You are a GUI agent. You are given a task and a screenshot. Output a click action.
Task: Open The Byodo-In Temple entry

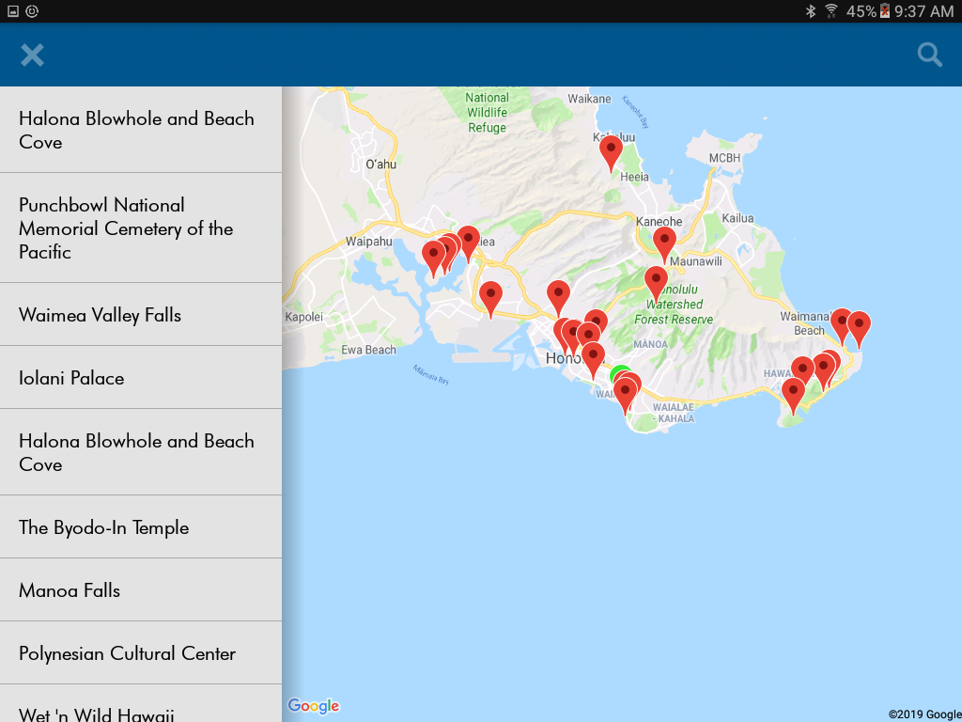[141, 526]
